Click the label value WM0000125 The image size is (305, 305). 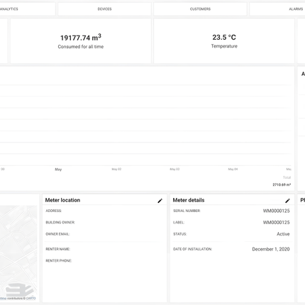pyautogui.click(x=276, y=222)
